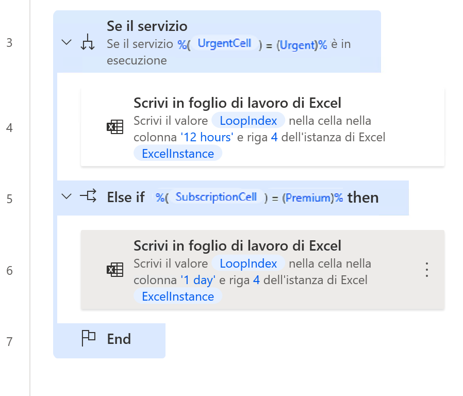Viewport: 463px width, 396px height.
Task: Click the Excel icon on action 4
Action: tap(115, 126)
